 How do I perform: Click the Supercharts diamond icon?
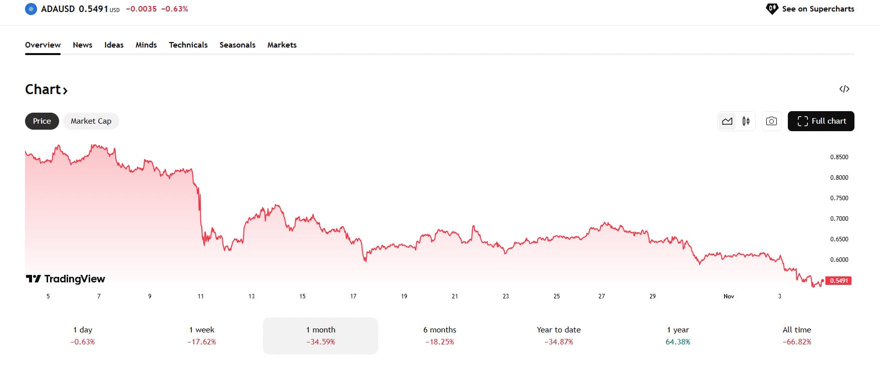click(772, 9)
